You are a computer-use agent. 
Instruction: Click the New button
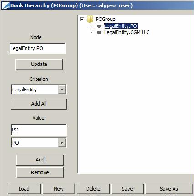[x=59, y=189]
